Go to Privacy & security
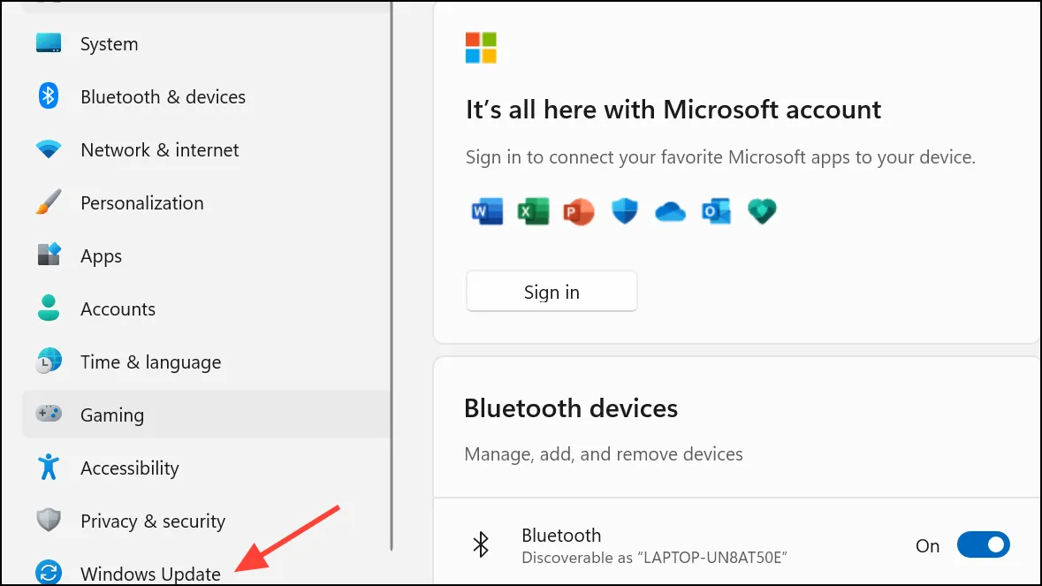 (x=206, y=521)
